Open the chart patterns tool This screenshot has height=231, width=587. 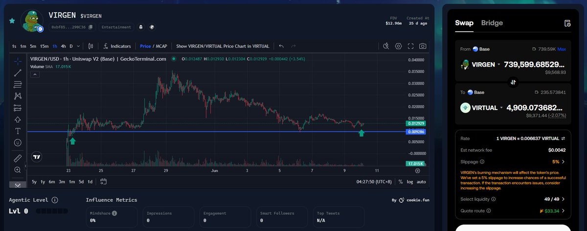pos(18,96)
